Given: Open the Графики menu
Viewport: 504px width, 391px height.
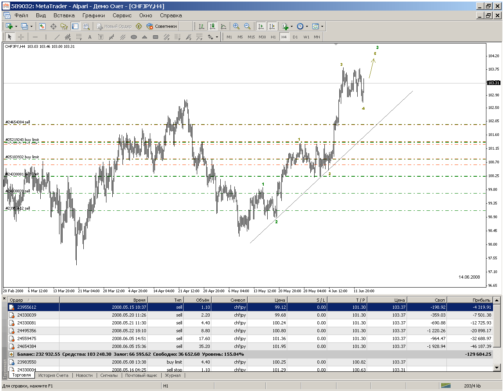Looking at the screenshot, I should 94,16.
